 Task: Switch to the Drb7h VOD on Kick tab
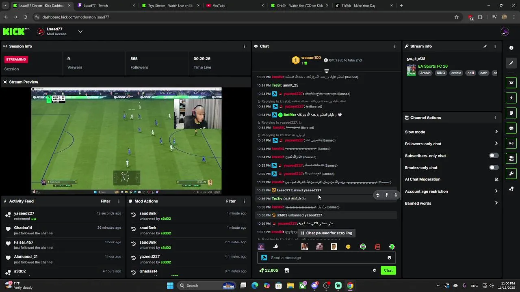click(x=299, y=6)
